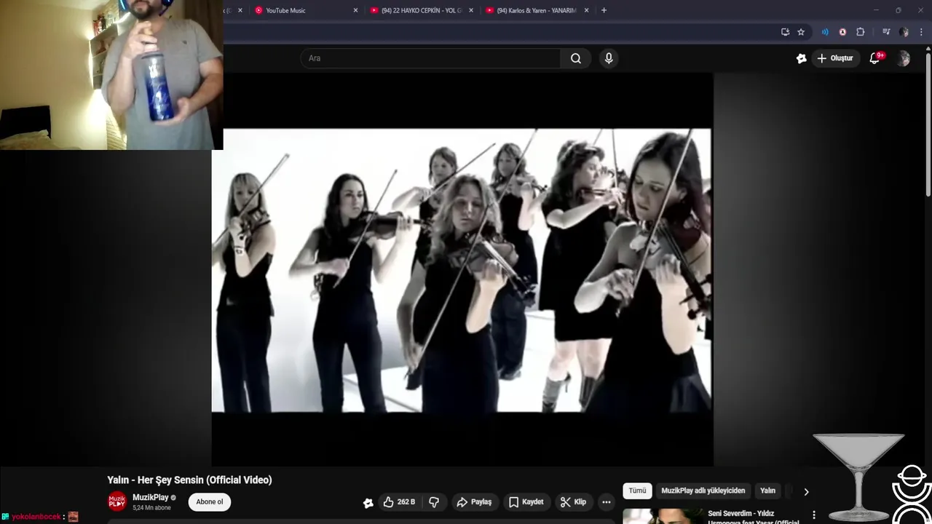Click the sparkle icon beside Oluştur
The image size is (932, 524).
tap(802, 58)
